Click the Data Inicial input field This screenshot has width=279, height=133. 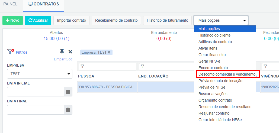35,92
